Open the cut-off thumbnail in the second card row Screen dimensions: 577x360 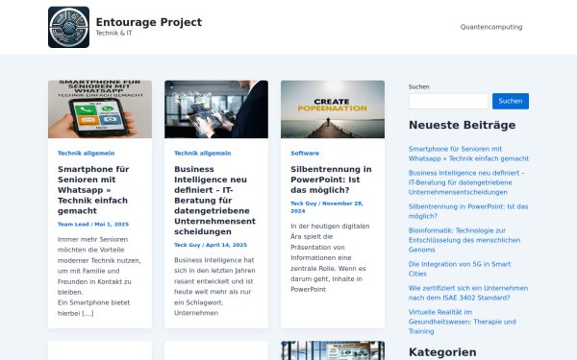coord(333,350)
